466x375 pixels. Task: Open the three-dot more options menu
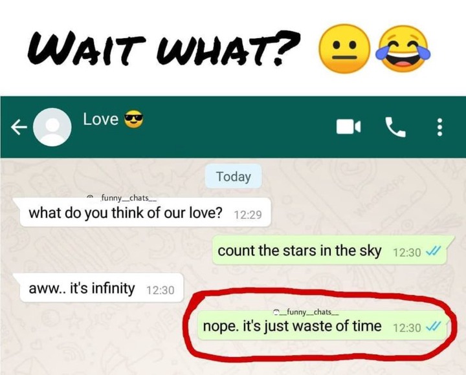(440, 127)
